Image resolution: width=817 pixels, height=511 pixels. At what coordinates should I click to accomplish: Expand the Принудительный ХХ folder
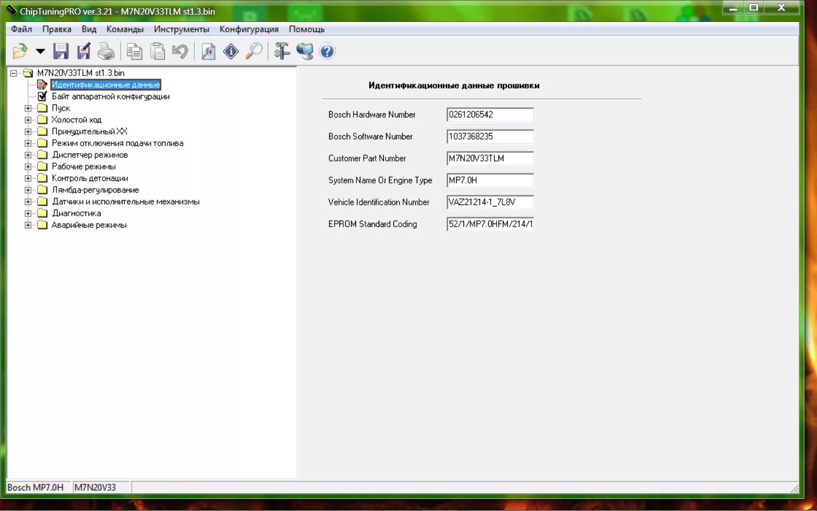28,131
